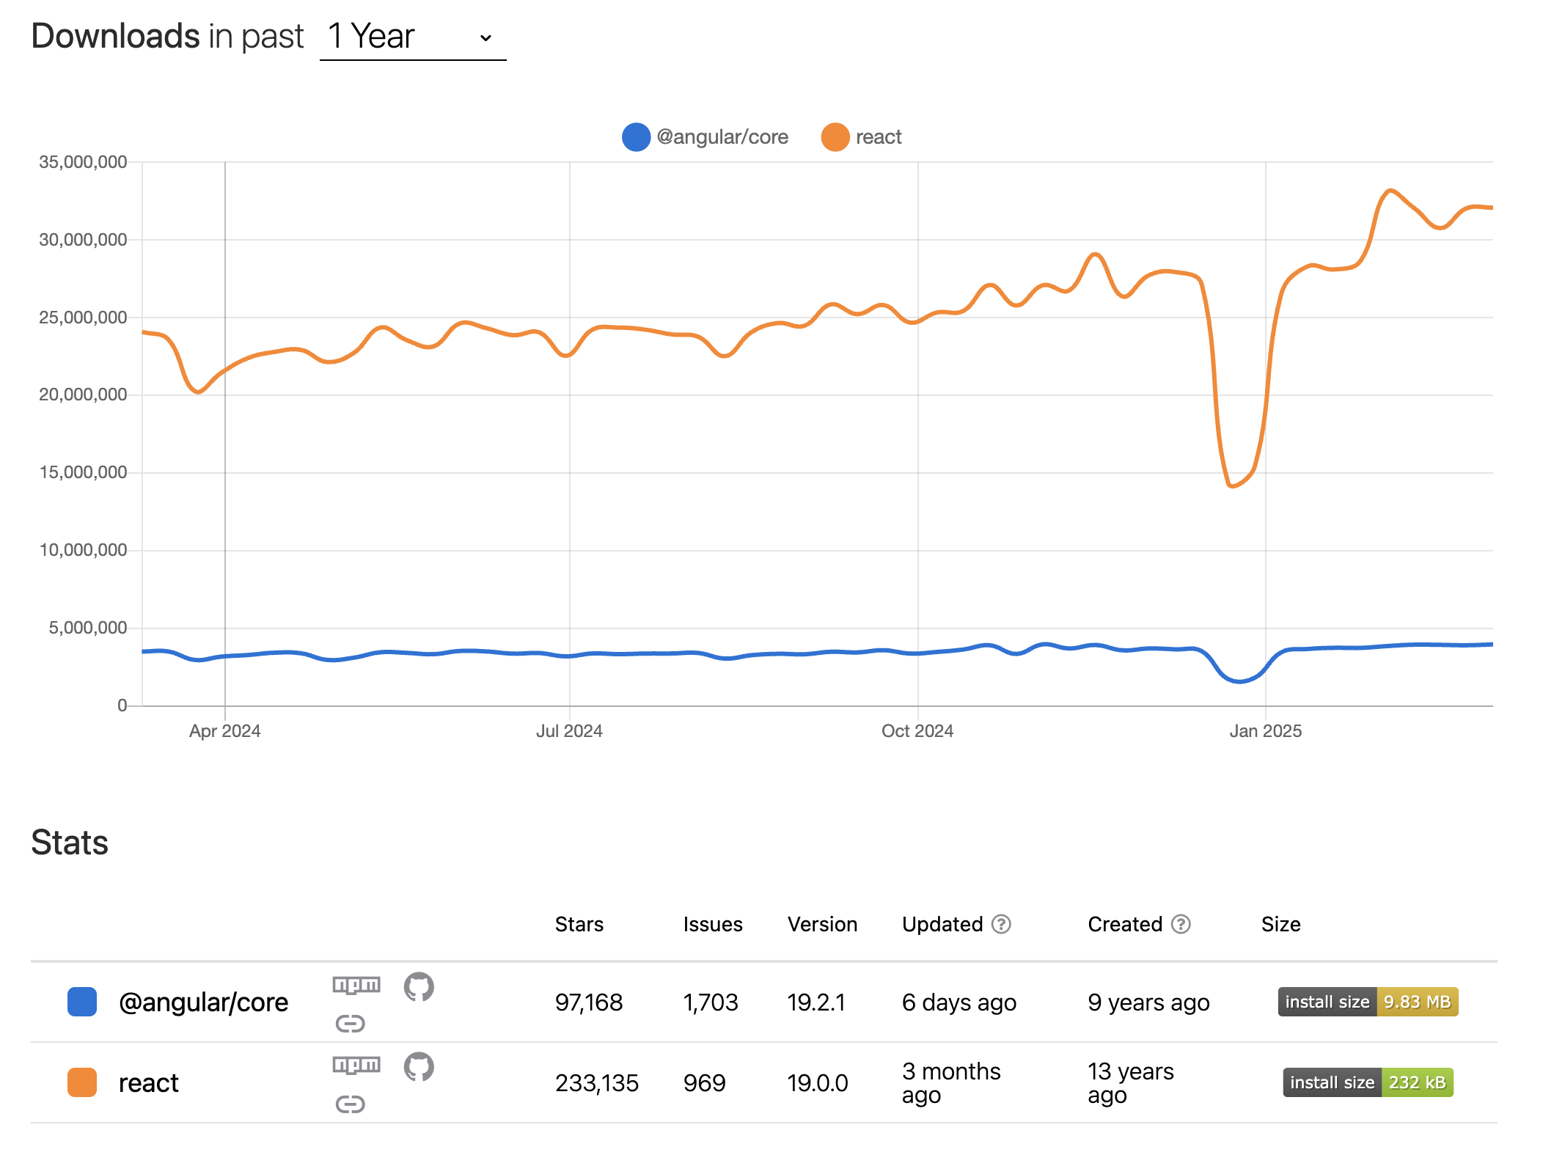Click the 5,000,000 y-axis label
This screenshot has width=1543, height=1166.
(88, 628)
